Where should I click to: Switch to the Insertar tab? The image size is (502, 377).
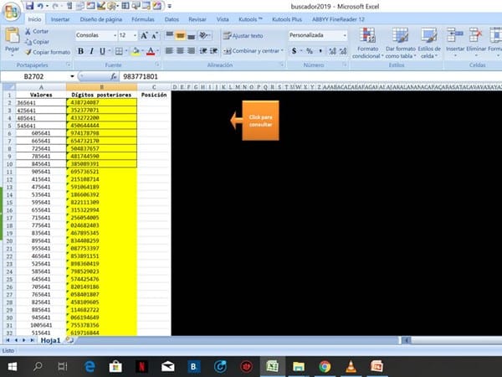(x=60, y=19)
